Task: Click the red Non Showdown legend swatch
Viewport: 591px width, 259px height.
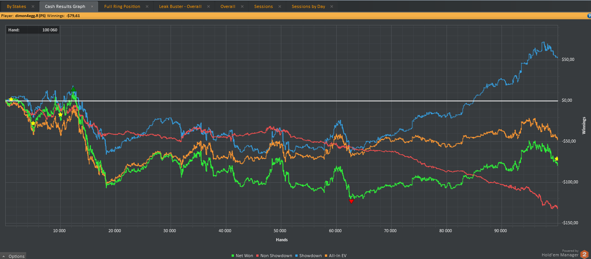Action: coord(258,256)
